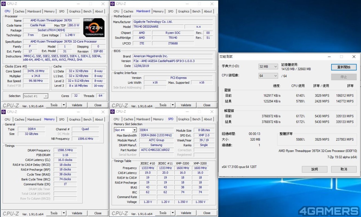
Task: Open Bench tab in CPU window
Action: click(x=87, y=11)
